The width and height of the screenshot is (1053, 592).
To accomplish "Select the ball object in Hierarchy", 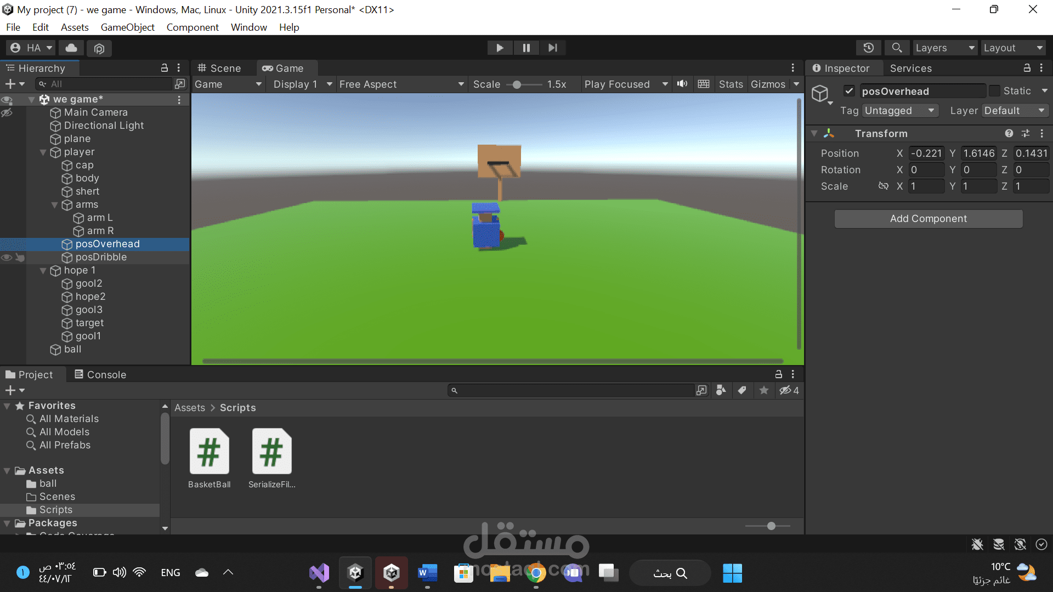I will [x=72, y=349].
